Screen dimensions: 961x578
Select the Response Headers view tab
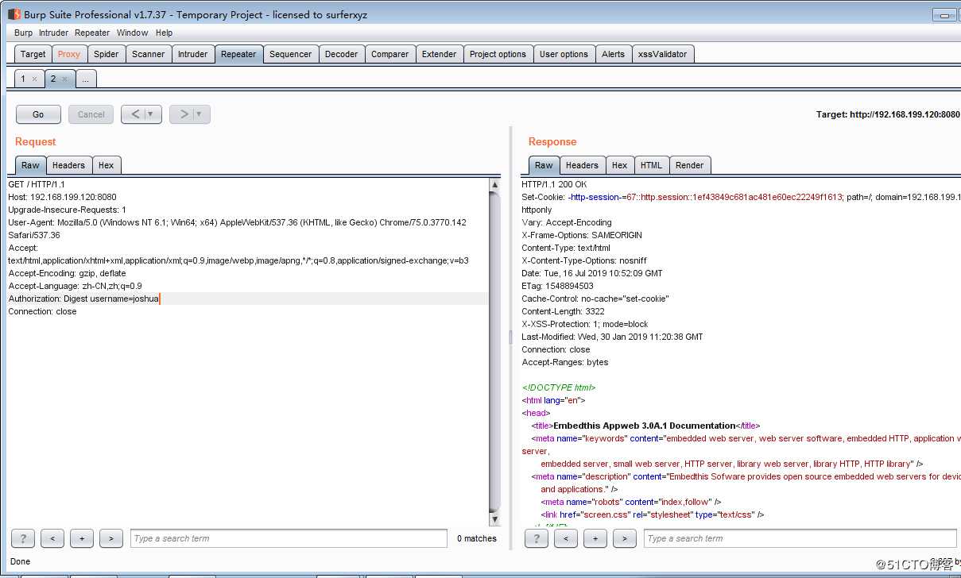(583, 165)
